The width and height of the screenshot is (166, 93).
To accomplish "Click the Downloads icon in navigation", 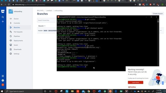I will [11, 49].
